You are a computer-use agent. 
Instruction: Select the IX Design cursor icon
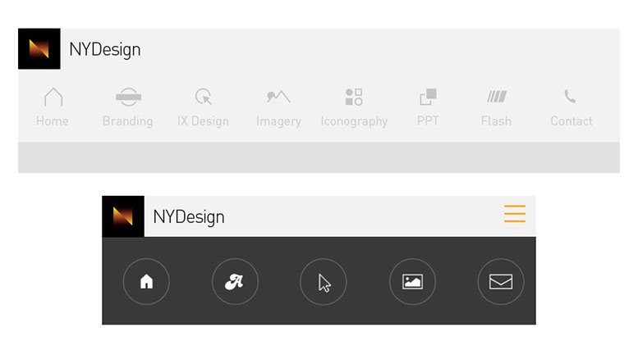[x=204, y=98]
